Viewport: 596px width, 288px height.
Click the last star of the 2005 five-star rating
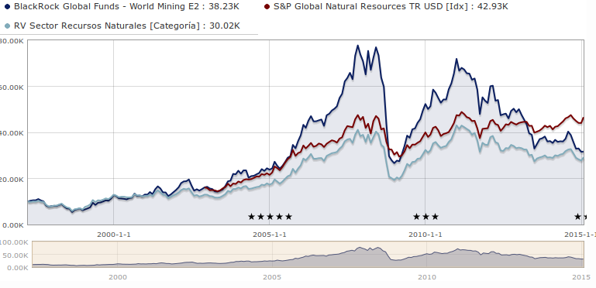(288, 217)
